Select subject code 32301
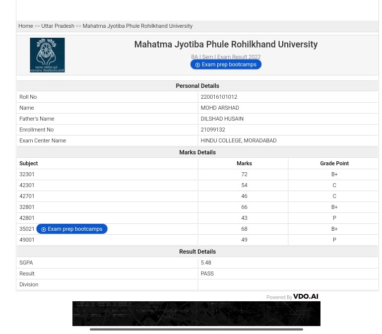This screenshot has height=334, width=382. [x=27, y=174]
